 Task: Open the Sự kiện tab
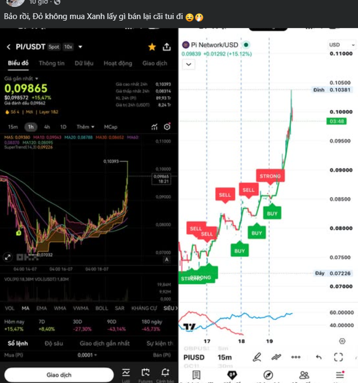160,344
